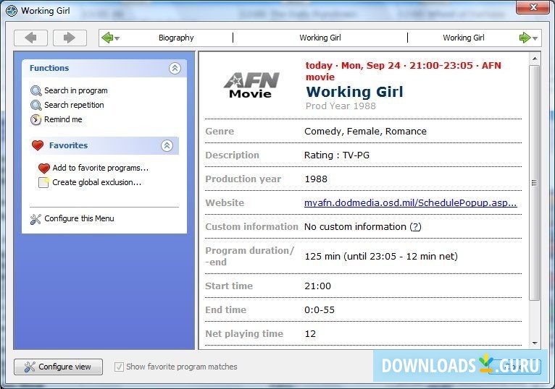
Task: Click the Configure this Menu tools icon
Action: [x=36, y=219]
